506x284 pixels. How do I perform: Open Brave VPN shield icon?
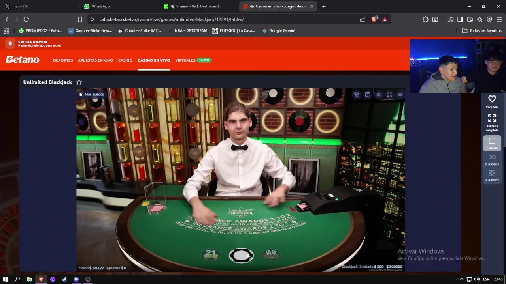click(x=489, y=19)
